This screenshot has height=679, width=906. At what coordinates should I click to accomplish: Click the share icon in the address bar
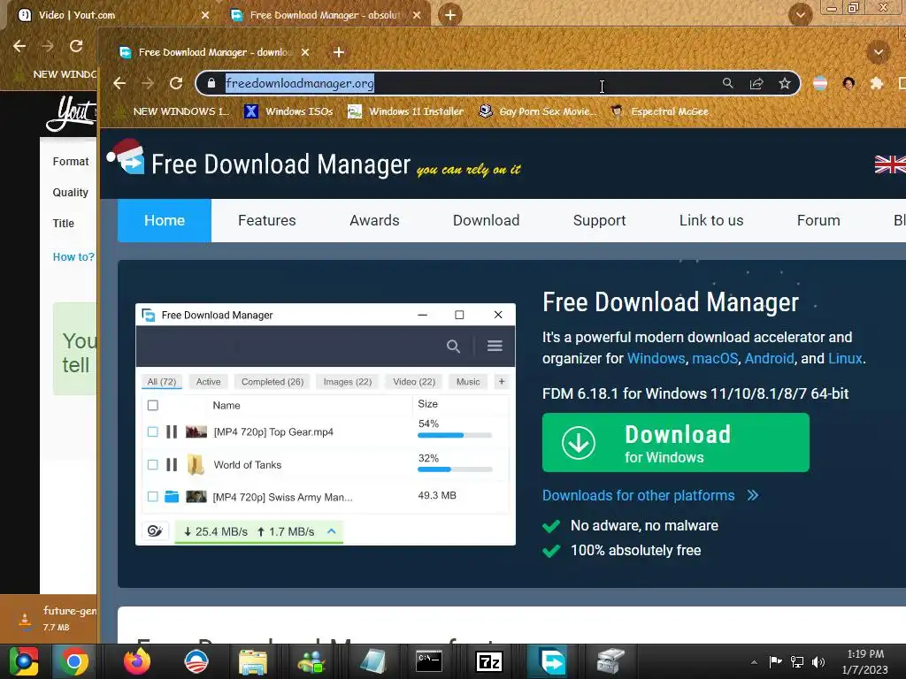756,84
